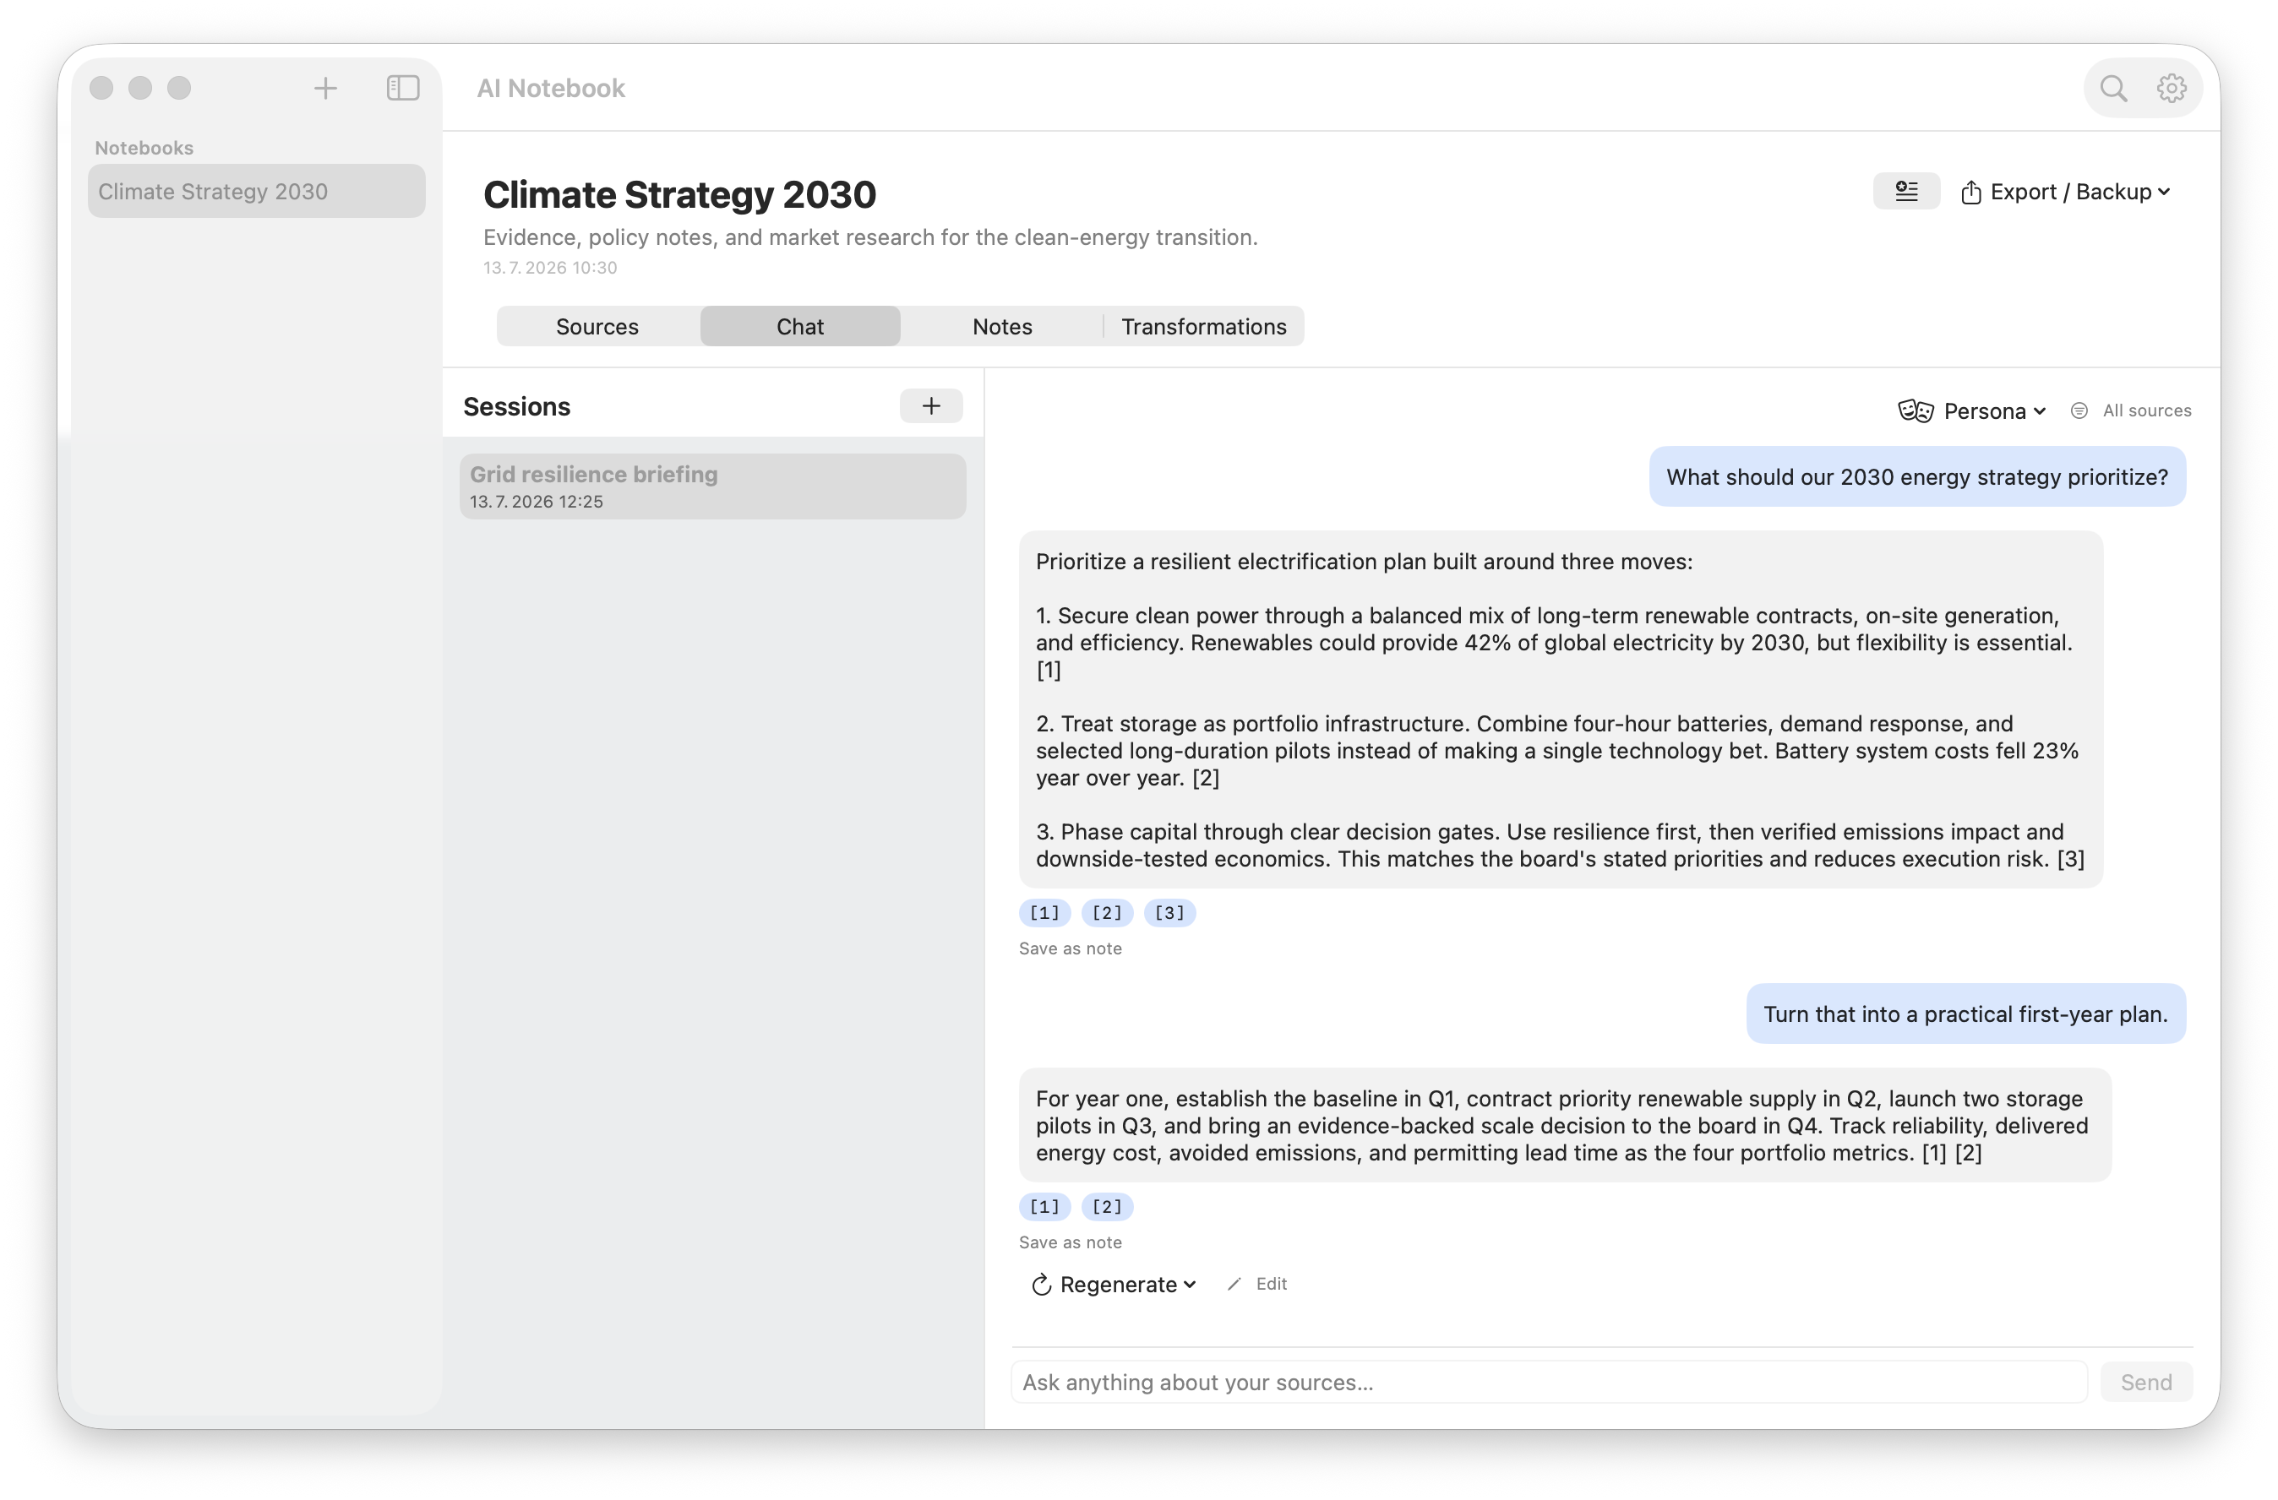Click the 'Treat storage as portfolio infrastructure' paragraph
The image size is (2278, 1500).
click(x=1556, y=750)
